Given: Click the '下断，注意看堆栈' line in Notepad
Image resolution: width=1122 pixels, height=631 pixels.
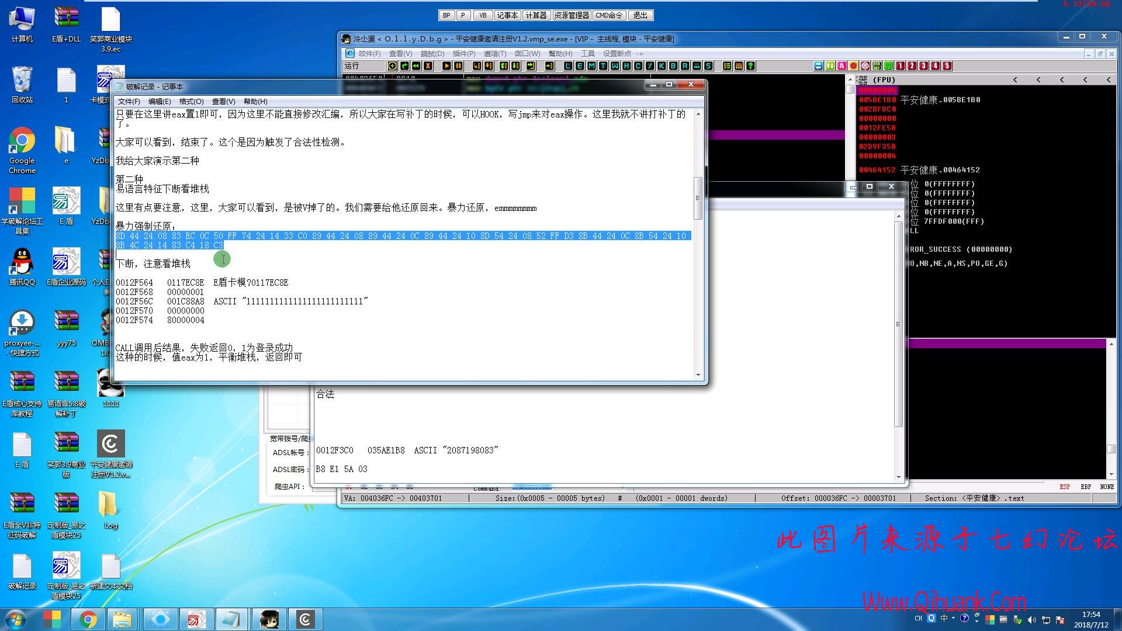Looking at the screenshot, I should click(153, 264).
